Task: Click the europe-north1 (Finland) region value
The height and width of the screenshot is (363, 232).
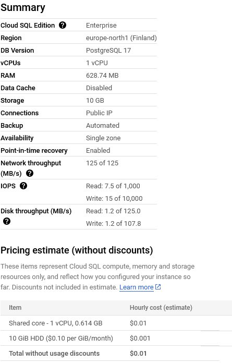Action: pos(121,38)
